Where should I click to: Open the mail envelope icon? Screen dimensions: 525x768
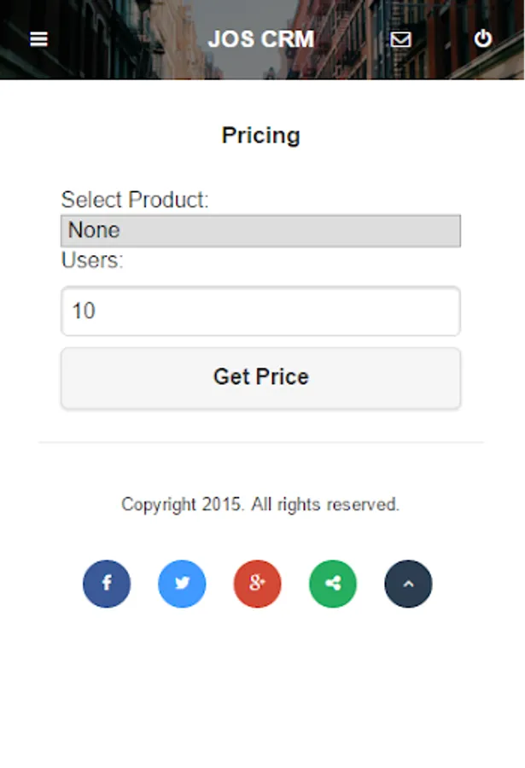[x=400, y=39]
